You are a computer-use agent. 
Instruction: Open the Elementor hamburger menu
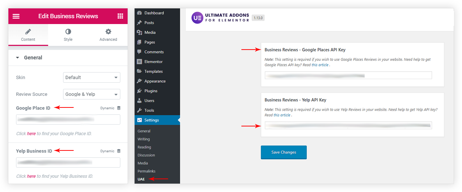pos(16,16)
